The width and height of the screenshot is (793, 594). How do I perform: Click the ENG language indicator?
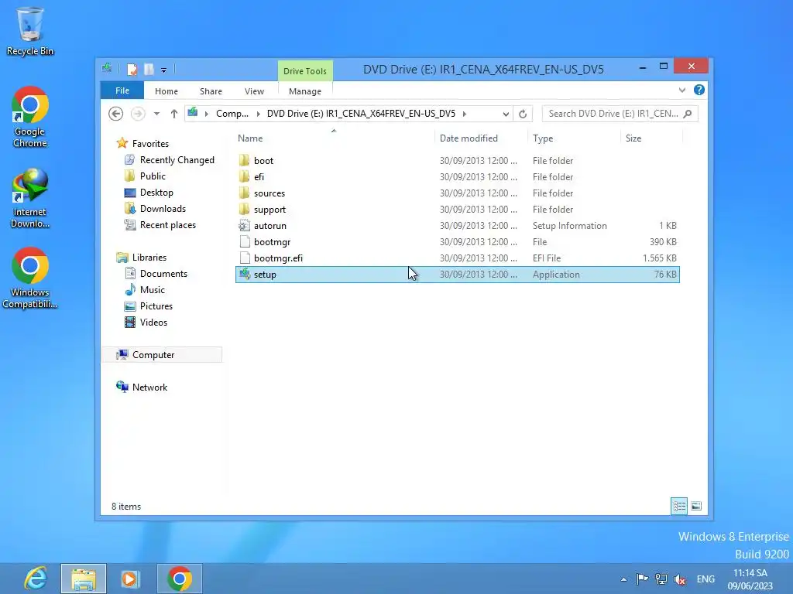coord(705,579)
